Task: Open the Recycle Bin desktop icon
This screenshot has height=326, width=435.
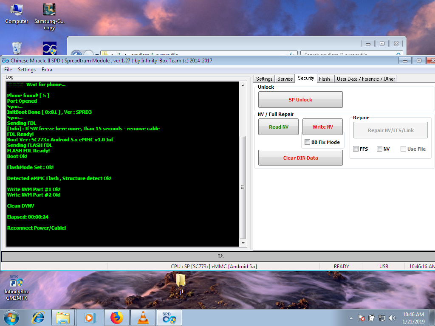Action: click(x=17, y=48)
